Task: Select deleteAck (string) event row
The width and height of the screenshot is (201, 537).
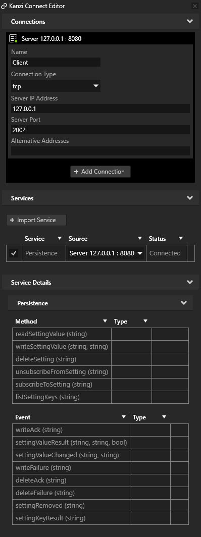Action: click(100, 480)
